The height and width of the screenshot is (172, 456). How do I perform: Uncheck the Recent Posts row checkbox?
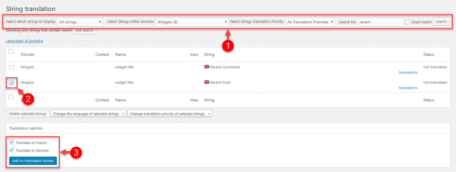11,83
